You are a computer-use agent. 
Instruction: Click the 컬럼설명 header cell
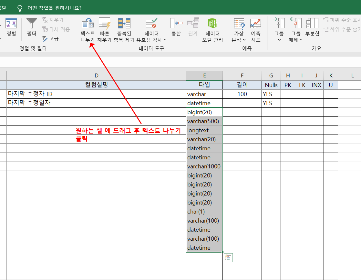coord(97,85)
